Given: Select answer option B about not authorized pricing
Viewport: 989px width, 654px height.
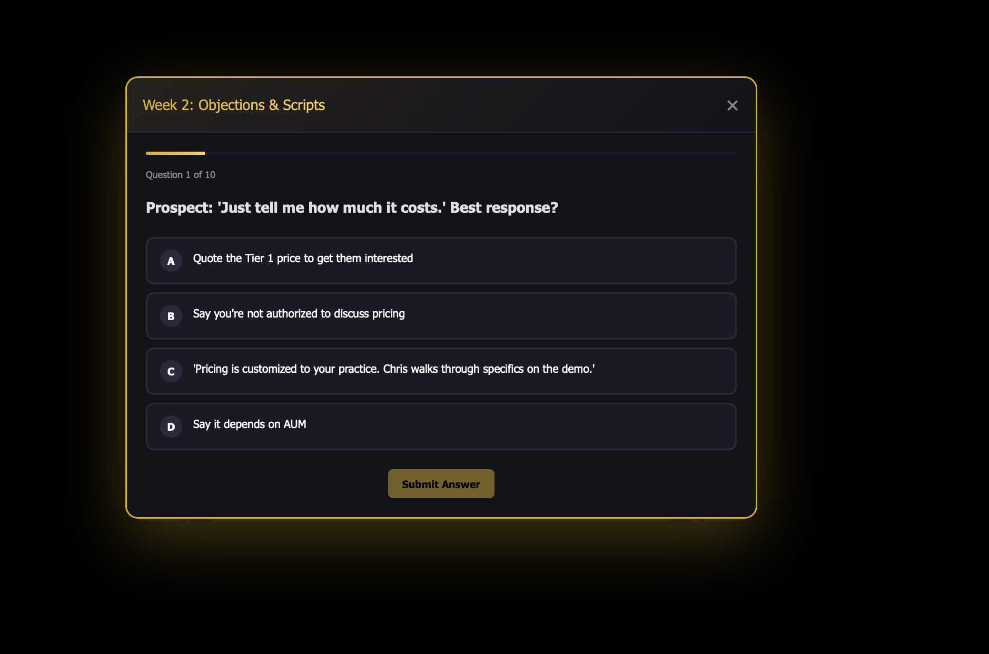Looking at the screenshot, I should pyautogui.click(x=441, y=316).
